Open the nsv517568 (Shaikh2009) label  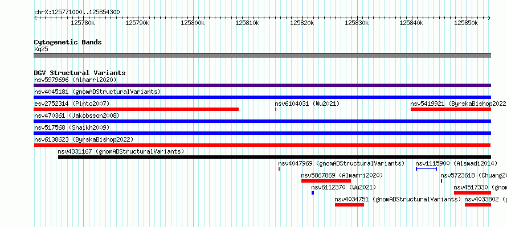72,127
